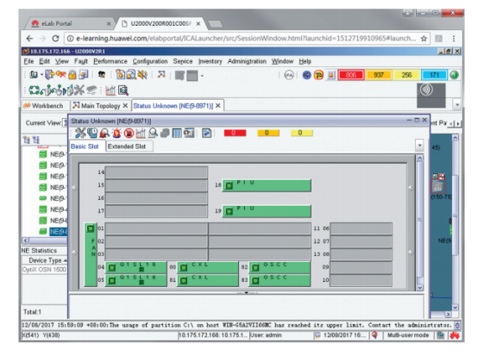478x355 pixels.
Task: Click slot panel scrollbar down arrow
Action: click(x=420, y=288)
